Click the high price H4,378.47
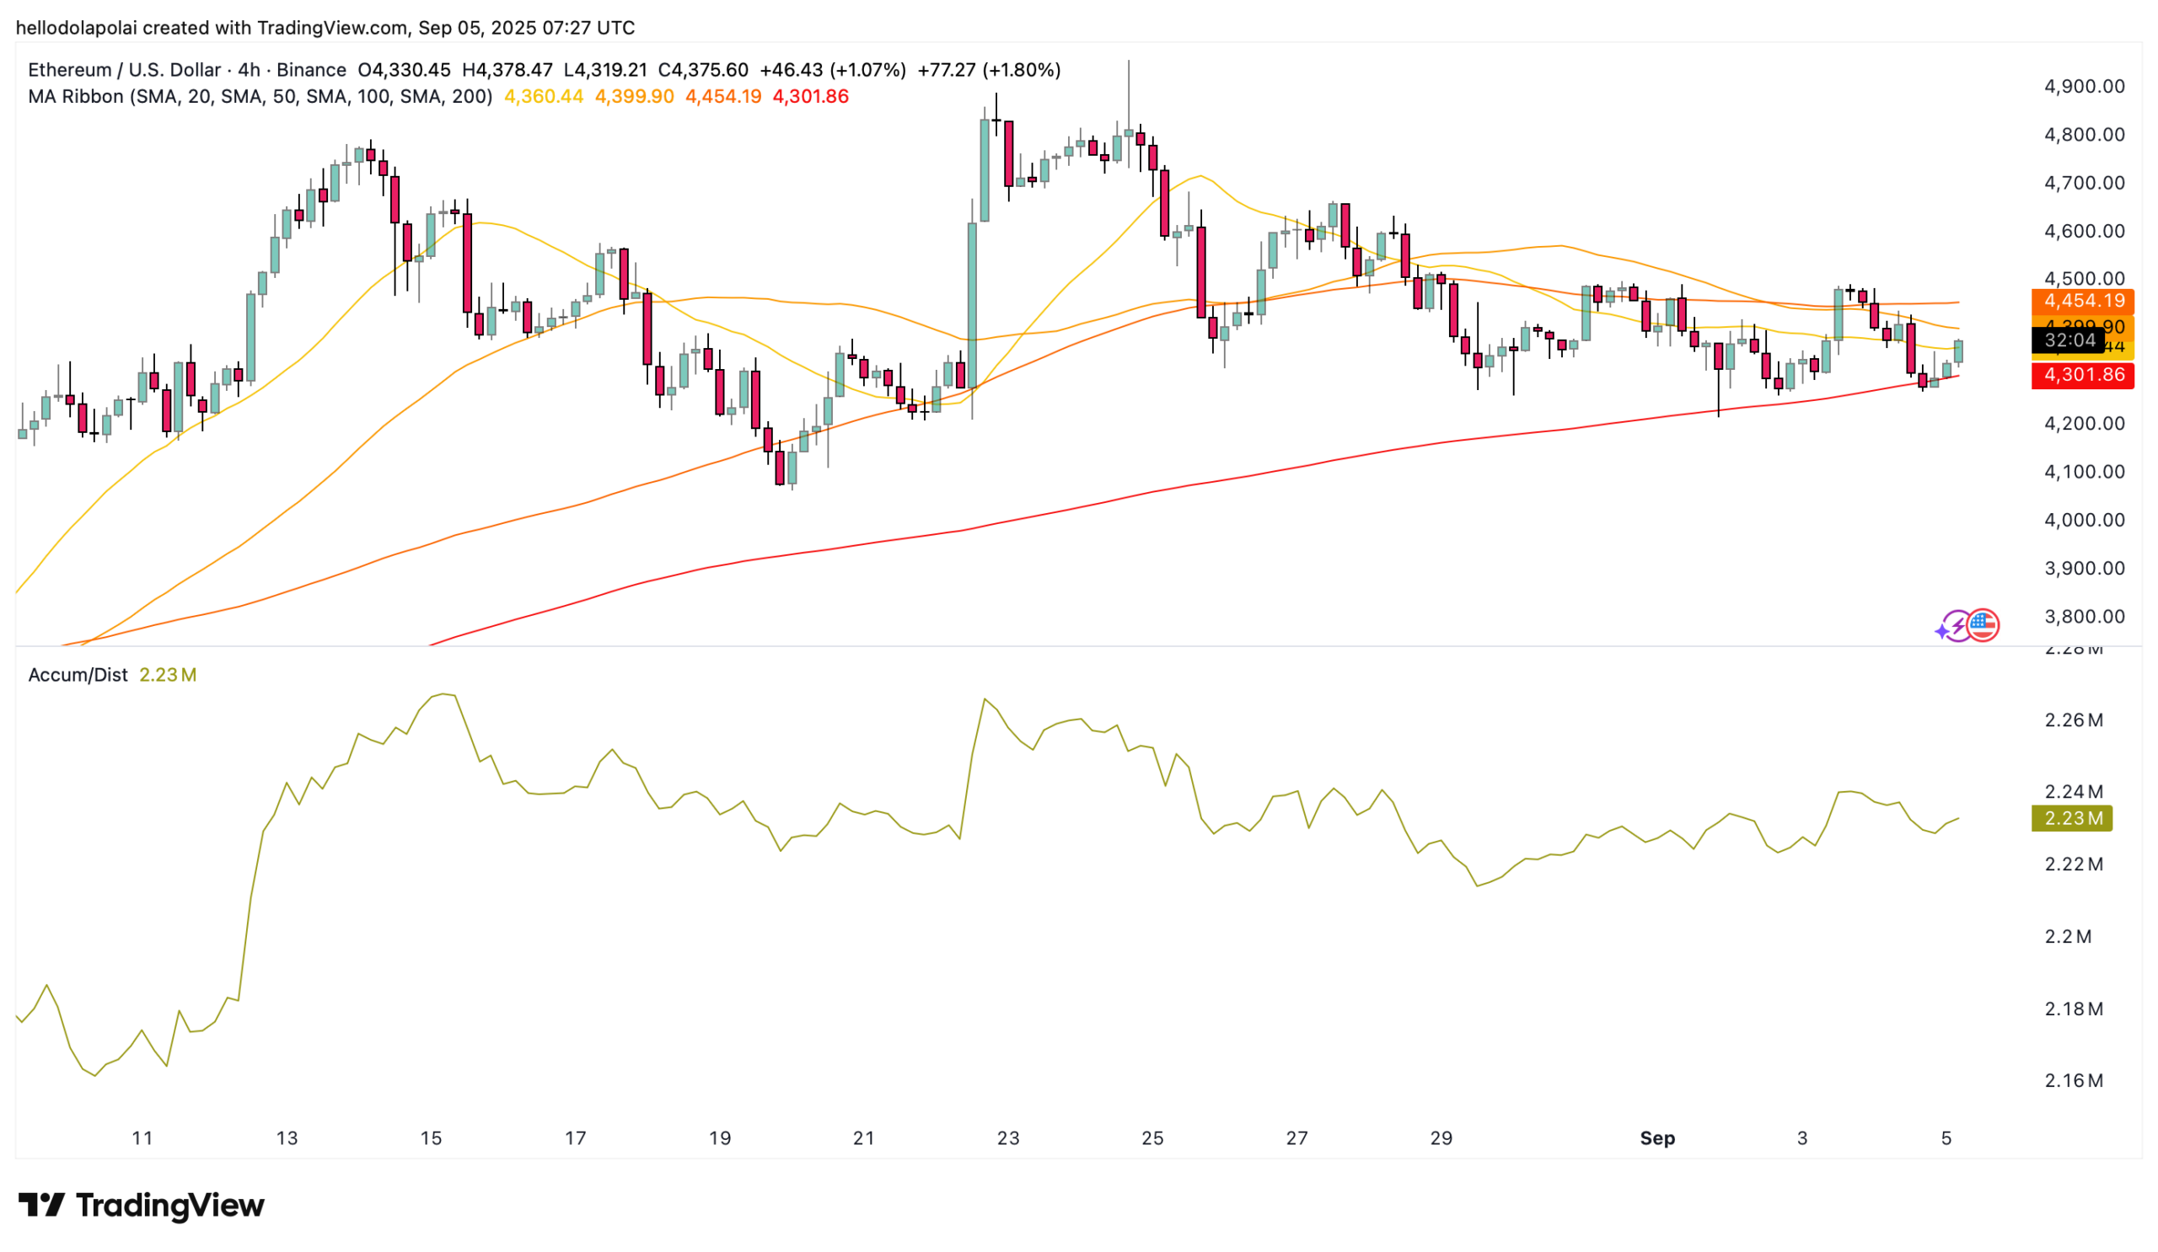2158x1252 pixels. point(507,70)
